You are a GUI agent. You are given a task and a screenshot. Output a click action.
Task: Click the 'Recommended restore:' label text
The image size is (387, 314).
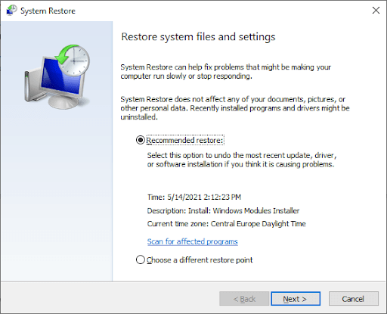point(185,140)
